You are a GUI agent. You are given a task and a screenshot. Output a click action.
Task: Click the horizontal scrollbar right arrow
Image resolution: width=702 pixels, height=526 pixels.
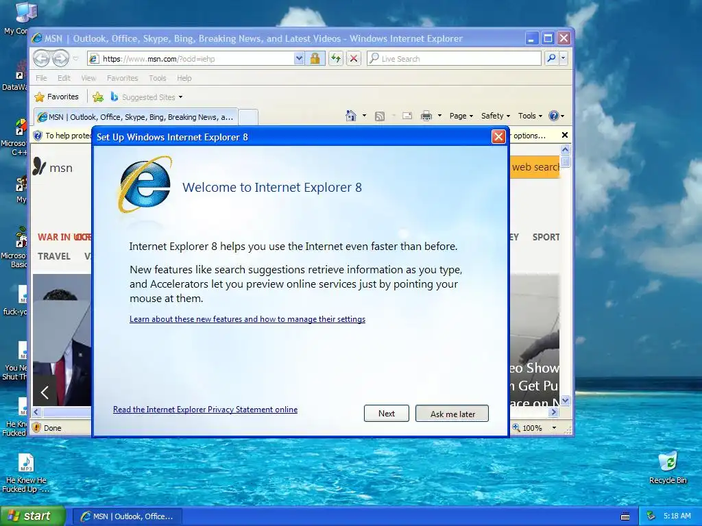[x=554, y=412]
